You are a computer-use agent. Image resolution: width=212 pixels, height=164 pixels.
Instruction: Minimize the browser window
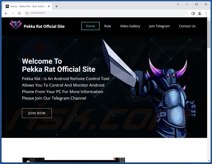coord(187,4)
